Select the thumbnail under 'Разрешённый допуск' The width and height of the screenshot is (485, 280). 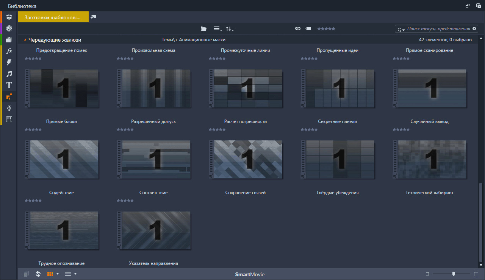(x=154, y=159)
